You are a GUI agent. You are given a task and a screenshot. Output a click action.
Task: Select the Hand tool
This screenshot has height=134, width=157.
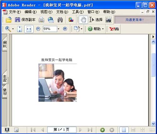[x=83, y=20]
